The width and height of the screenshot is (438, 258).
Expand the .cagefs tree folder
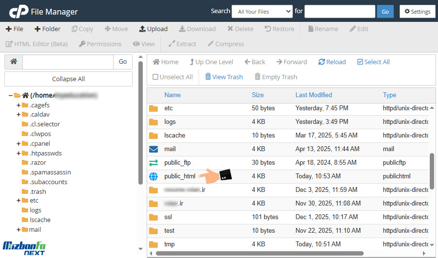point(18,105)
